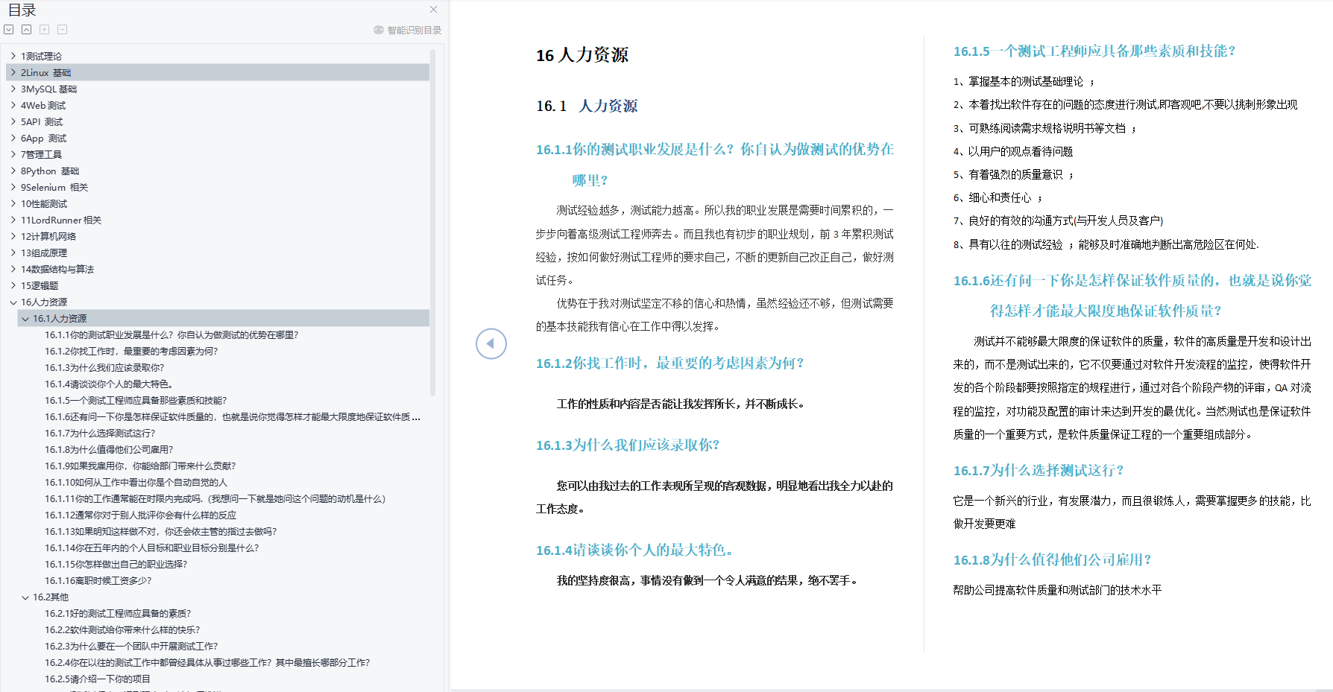1333x692 pixels.
Task: Click the outline panel vertical scrollbar
Action: click(x=433, y=223)
